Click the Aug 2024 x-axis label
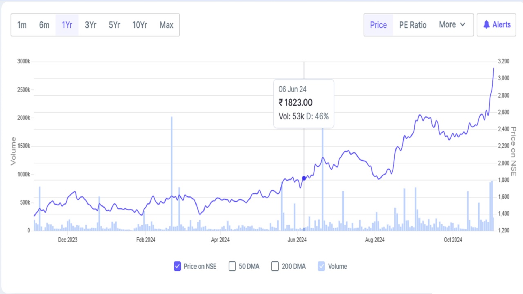This screenshot has width=523, height=294. click(x=374, y=240)
